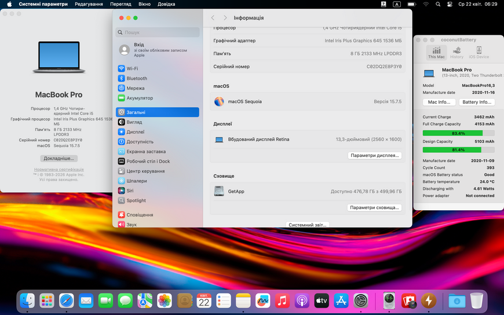This screenshot has width=504, height=315.
Task: Open Bluetooth settings in the sidebar
Action: pos(158,78)
